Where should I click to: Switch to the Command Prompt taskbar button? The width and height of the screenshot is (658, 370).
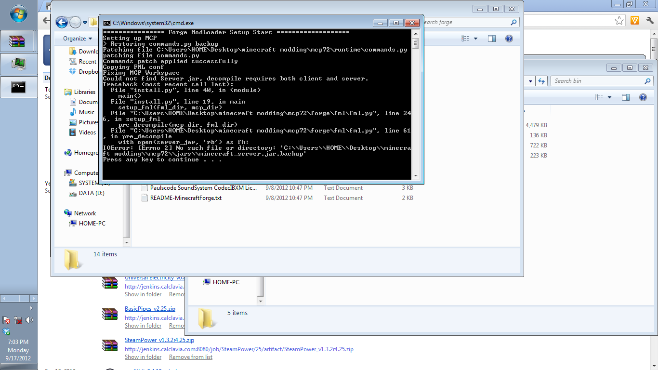(x=18, y=87)
